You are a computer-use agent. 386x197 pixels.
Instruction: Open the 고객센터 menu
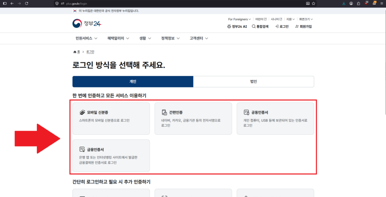pyautogui.click(x=199, y=38)
